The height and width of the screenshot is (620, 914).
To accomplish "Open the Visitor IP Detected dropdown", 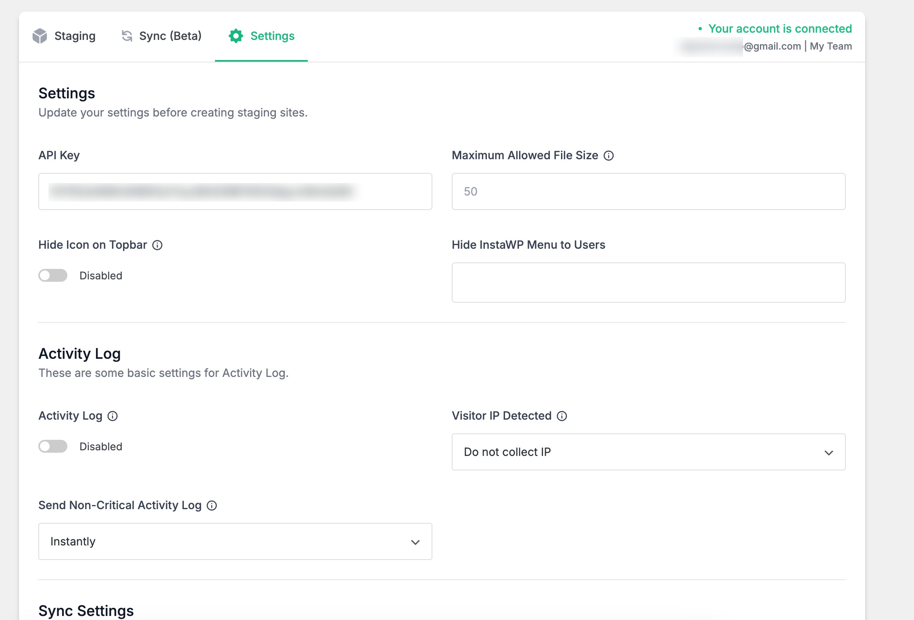I will point(648,452).
